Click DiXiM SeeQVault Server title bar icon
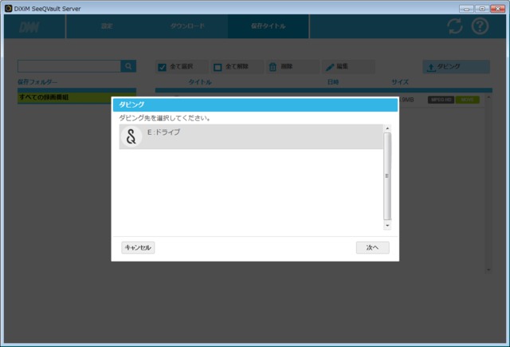510x347 pixels. pos(9,9)
